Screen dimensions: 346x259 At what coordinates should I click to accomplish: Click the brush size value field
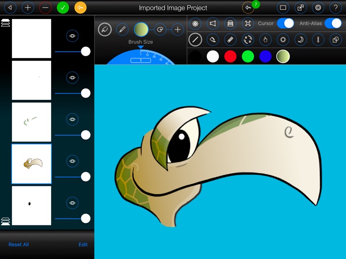click(141, 60)
